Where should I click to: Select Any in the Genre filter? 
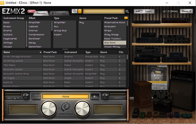tap(81, 22)
